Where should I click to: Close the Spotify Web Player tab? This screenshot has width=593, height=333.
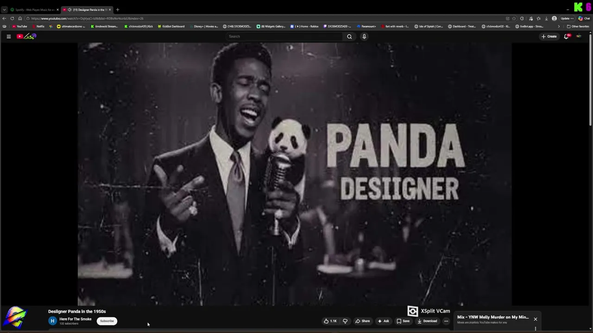[57, 10]
